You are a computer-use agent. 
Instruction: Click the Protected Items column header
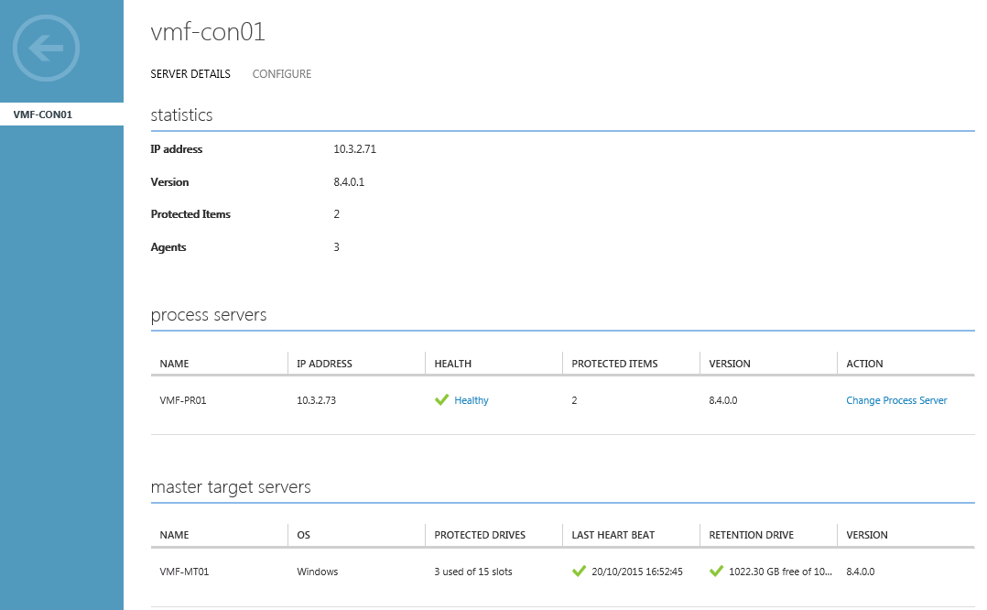tap(614, 364)
